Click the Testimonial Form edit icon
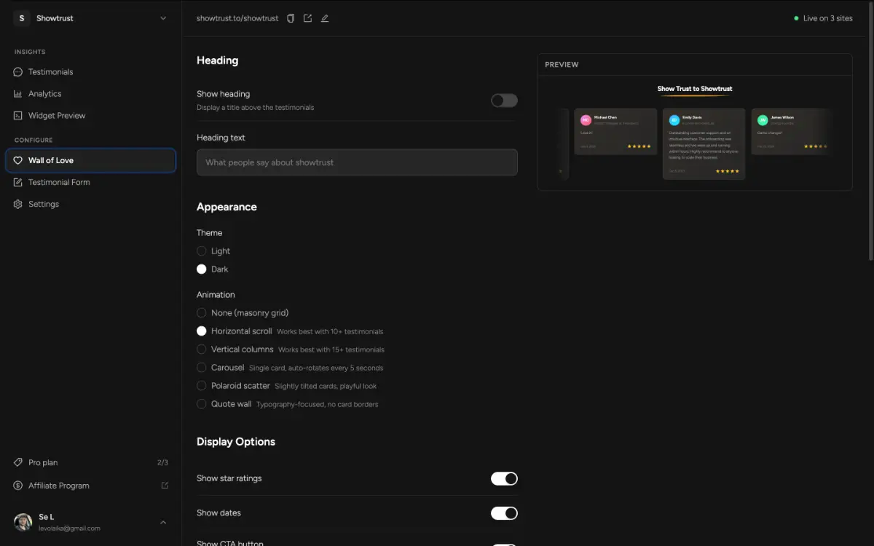 tap(18, 183)
